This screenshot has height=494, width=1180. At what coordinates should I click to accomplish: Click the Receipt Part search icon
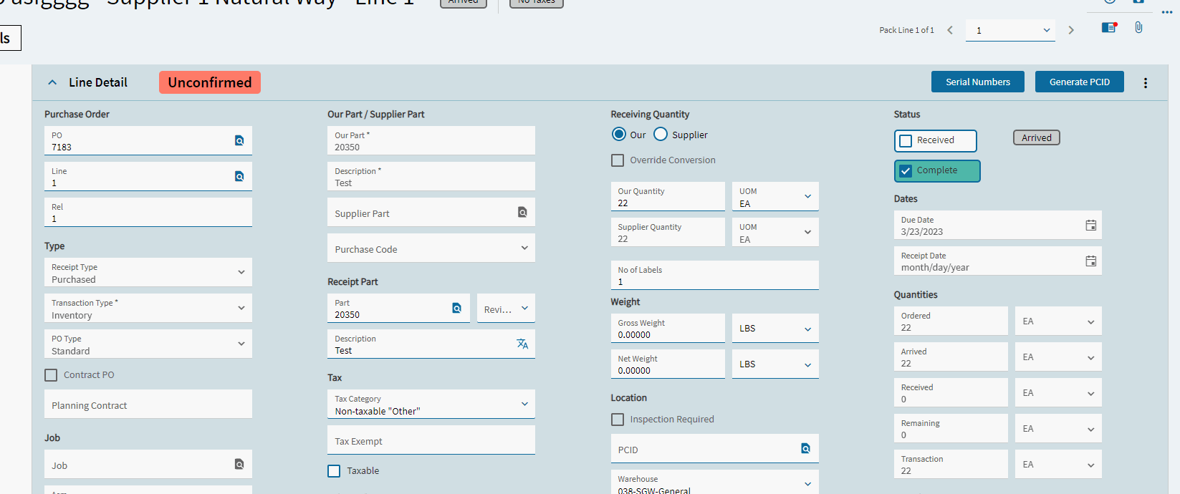tap(456, 308)
